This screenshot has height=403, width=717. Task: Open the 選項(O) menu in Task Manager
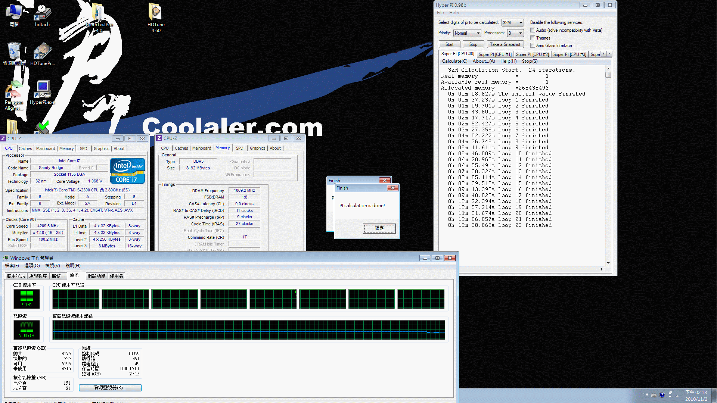[32, 266]
